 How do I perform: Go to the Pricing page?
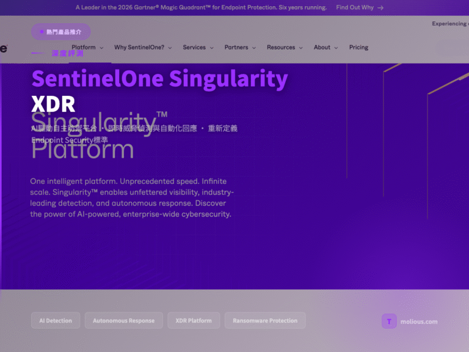point(358,47)
